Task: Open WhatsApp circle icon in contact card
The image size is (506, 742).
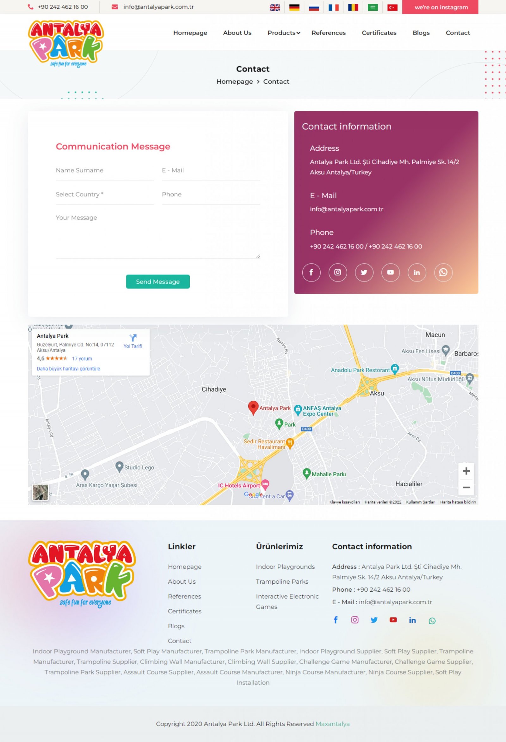Action: click(443, 272)
